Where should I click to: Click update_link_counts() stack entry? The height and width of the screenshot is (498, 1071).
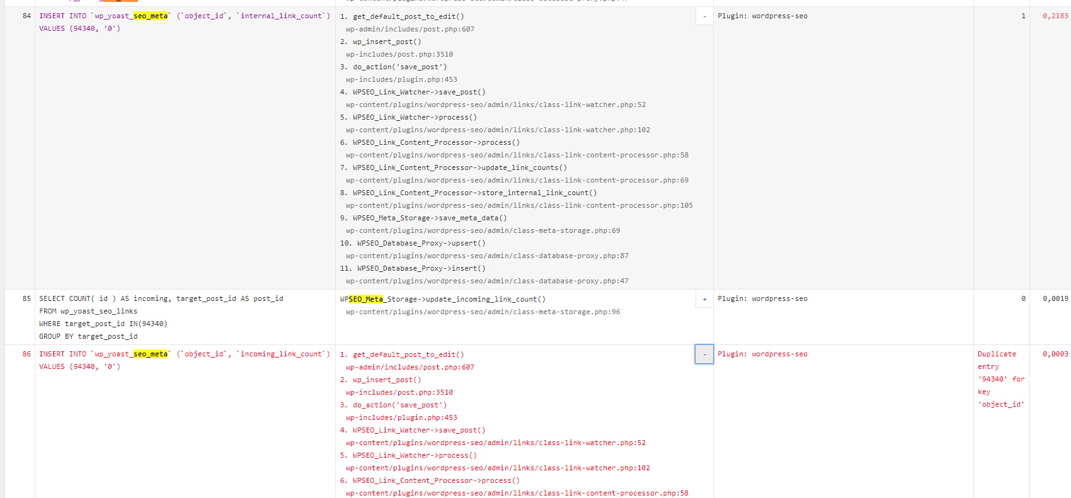tap(460, 168)
